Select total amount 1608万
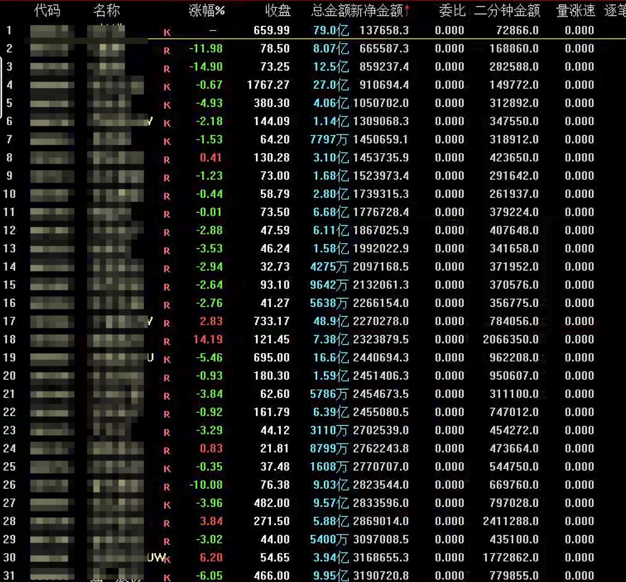Image resolution: width=626 pixels, height=582 pixels. coord(329,467)
